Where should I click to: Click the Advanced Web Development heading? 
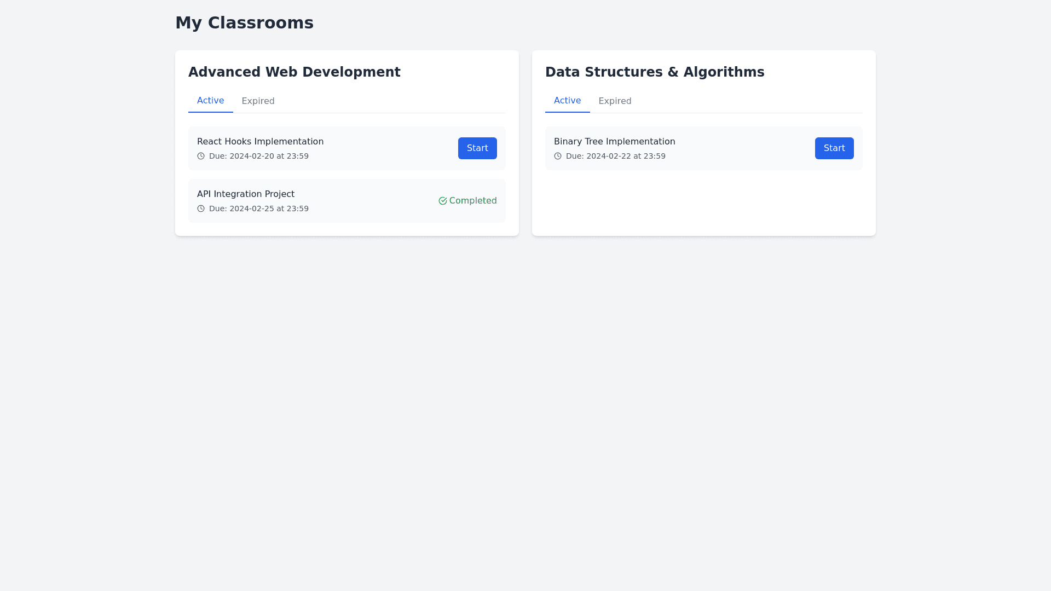294,72
